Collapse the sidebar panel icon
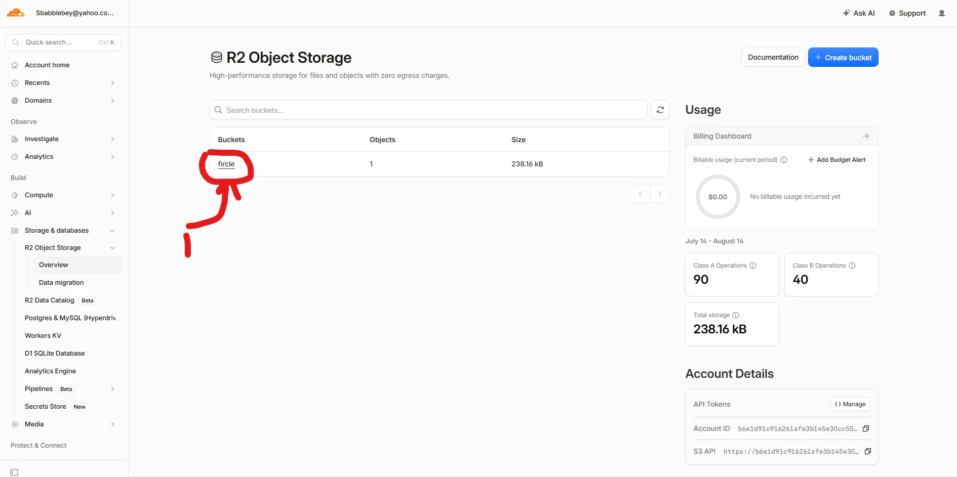 [14, 472]
